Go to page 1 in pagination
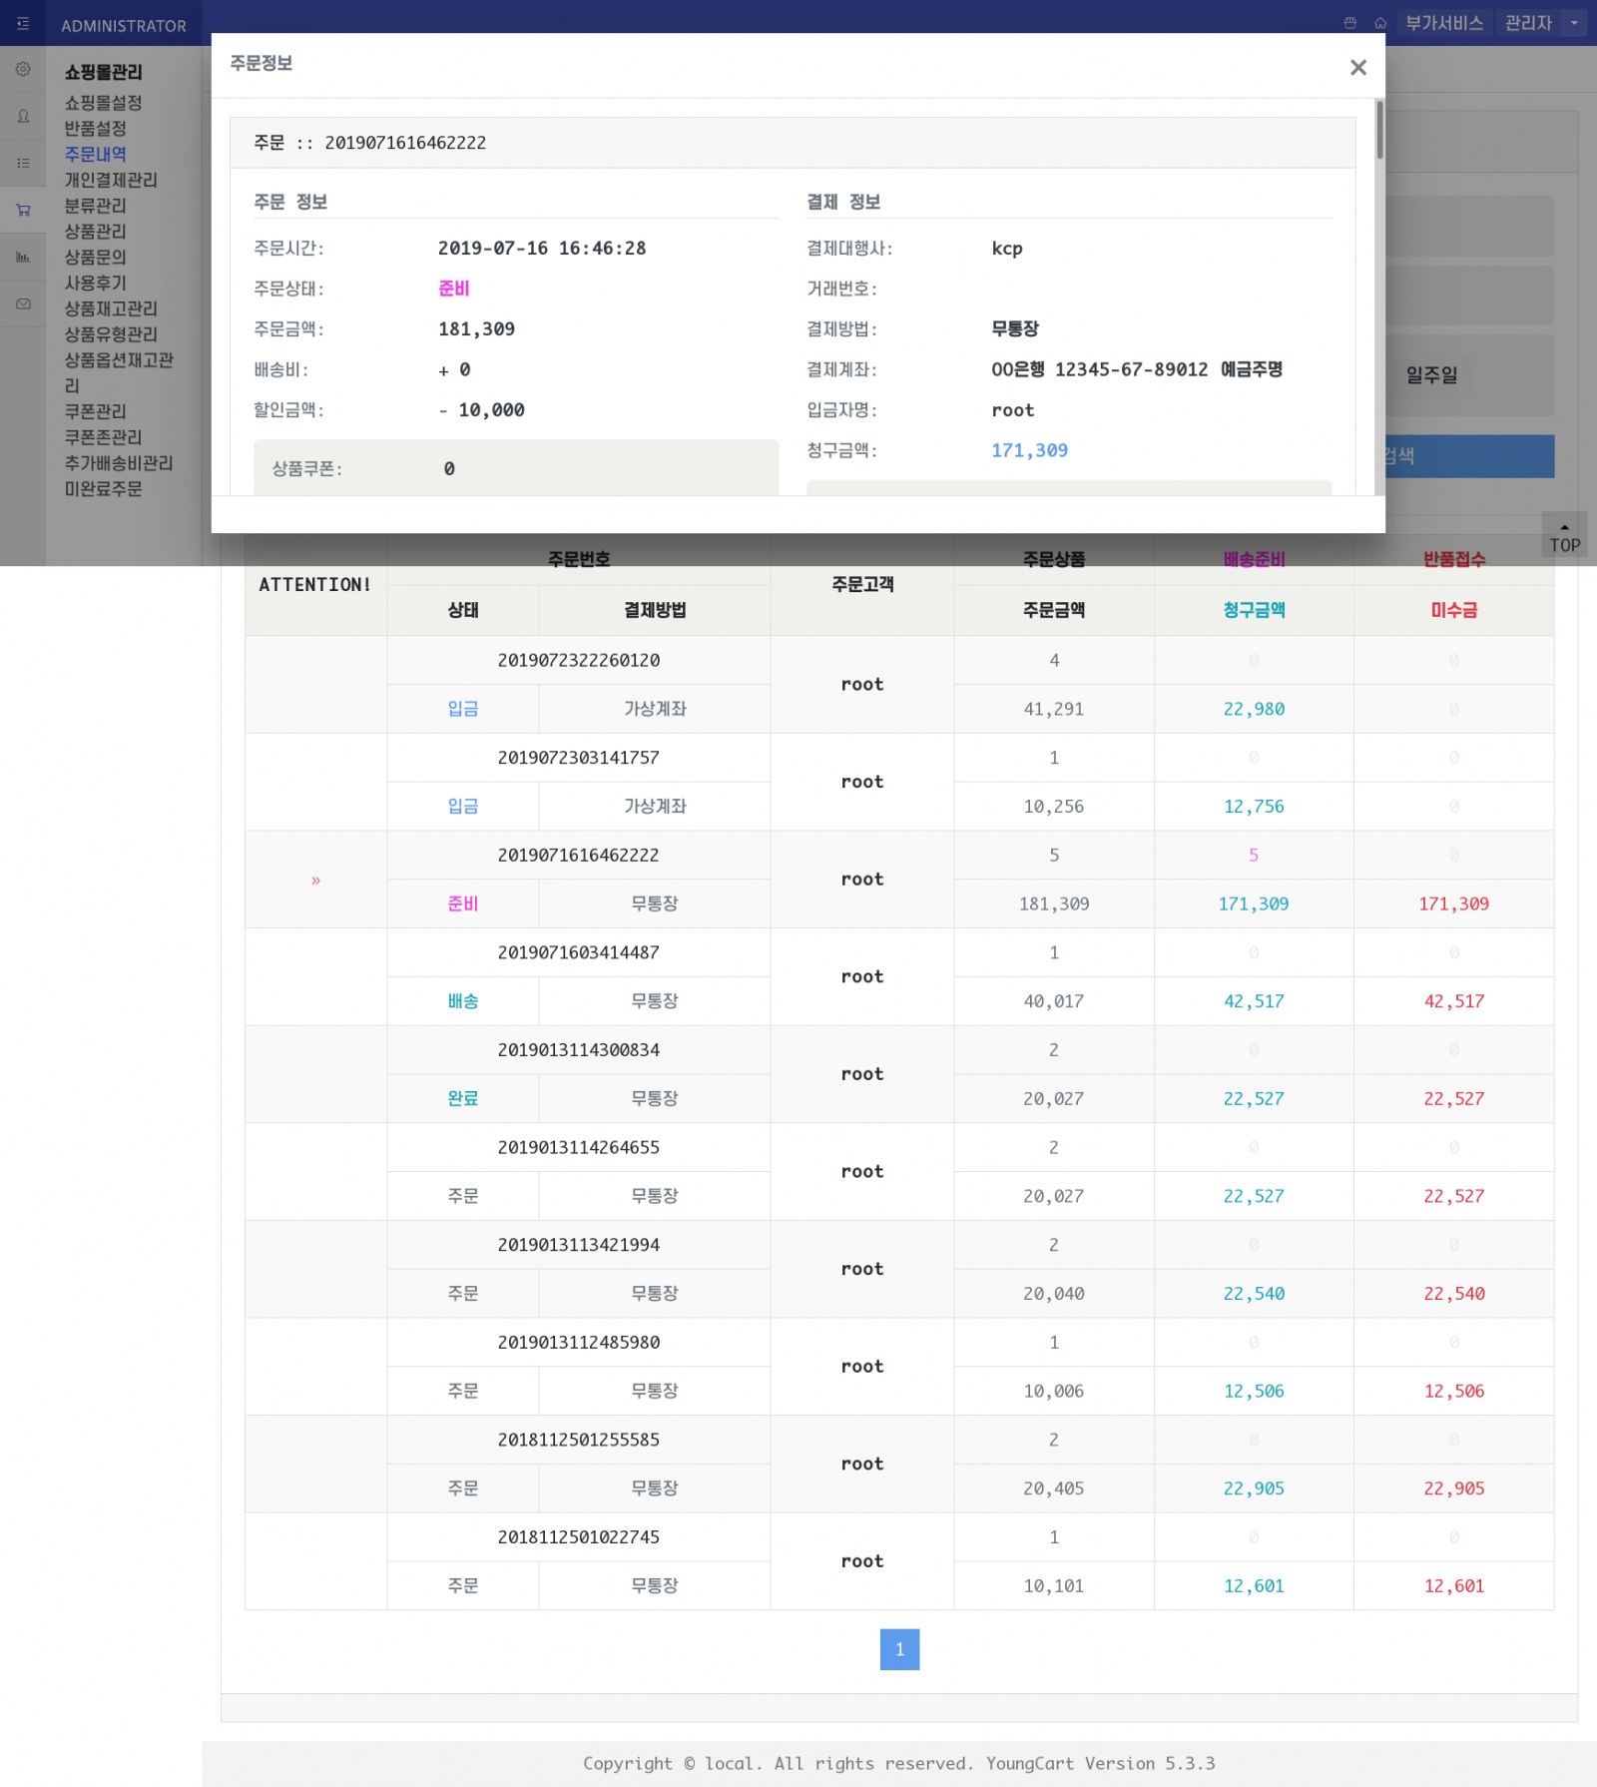Screen dimensions: 1597x1787 (x=899, y=1649)
